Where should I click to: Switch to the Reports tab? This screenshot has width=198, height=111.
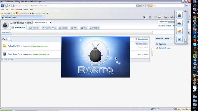click(x=95, y=28)
